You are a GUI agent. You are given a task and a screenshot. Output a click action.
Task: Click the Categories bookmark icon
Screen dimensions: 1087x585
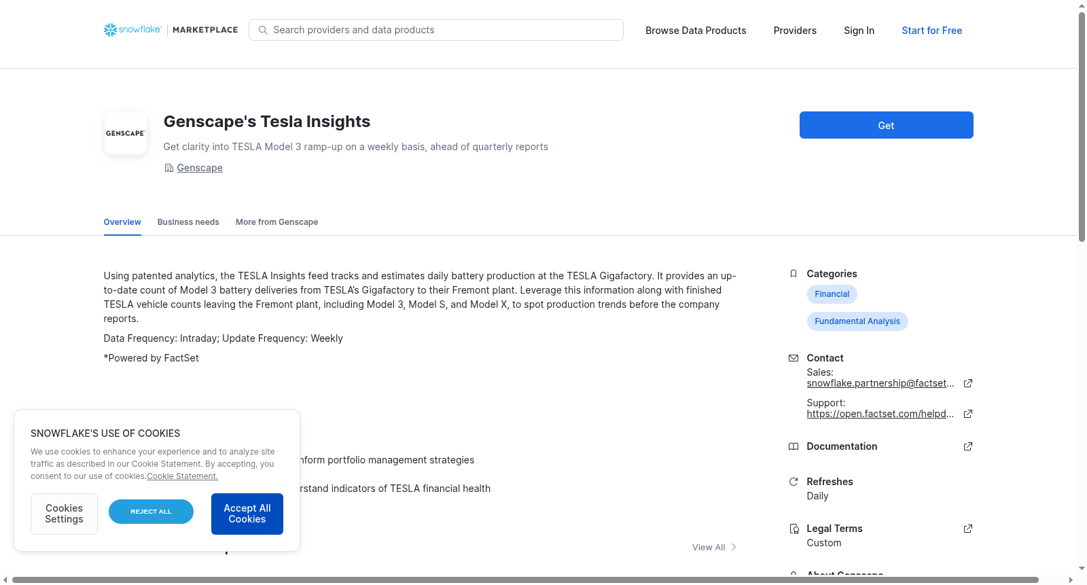(793, 274)
